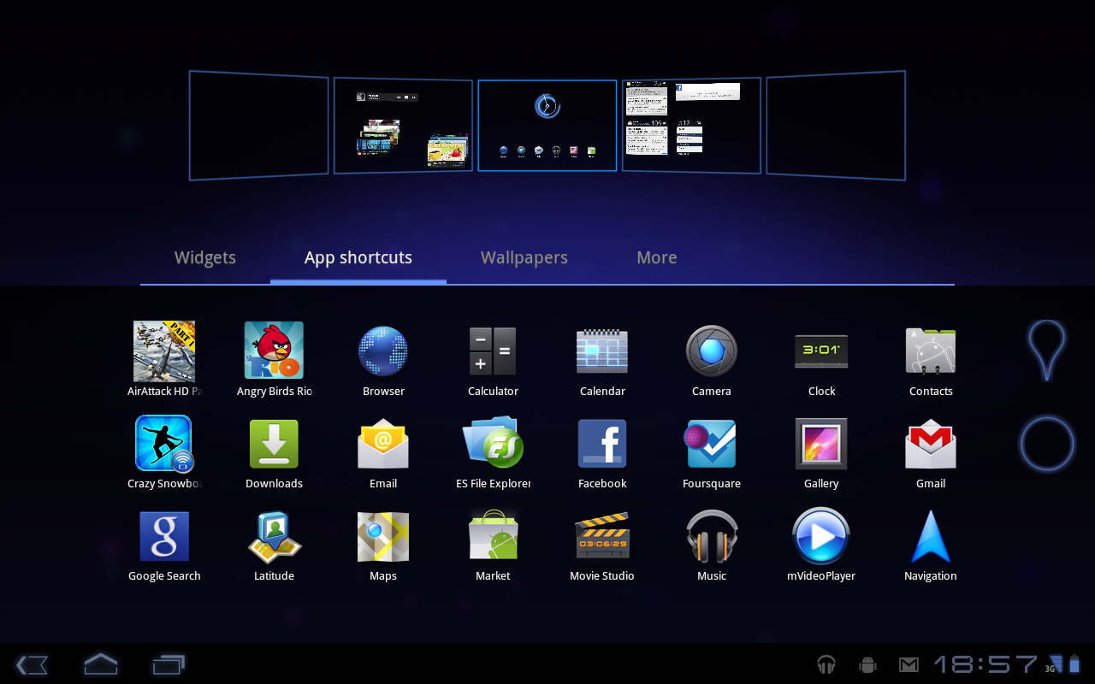The height and width of the screenshot is (684, 1095).
Task: Select the Music headphones icon
Action: click(712, 535)
